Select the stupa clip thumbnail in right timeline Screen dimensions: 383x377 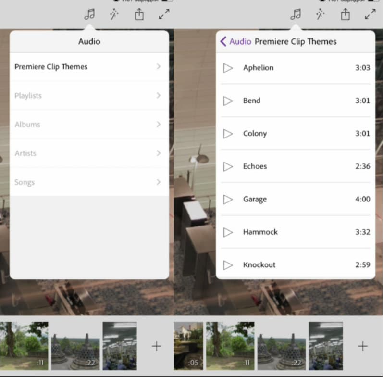282,346
